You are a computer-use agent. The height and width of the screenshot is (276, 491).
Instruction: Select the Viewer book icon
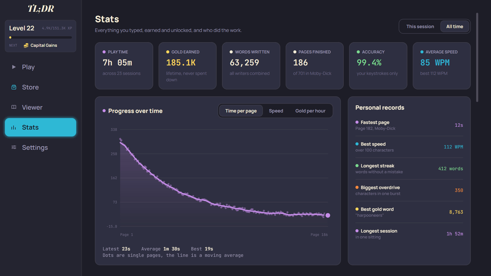pos(14,107)
